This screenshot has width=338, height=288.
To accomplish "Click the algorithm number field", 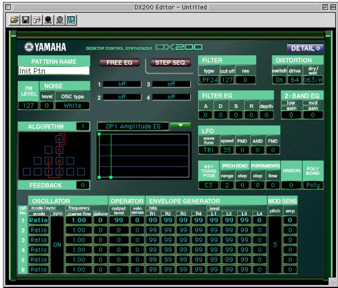I will pos(83,126).
